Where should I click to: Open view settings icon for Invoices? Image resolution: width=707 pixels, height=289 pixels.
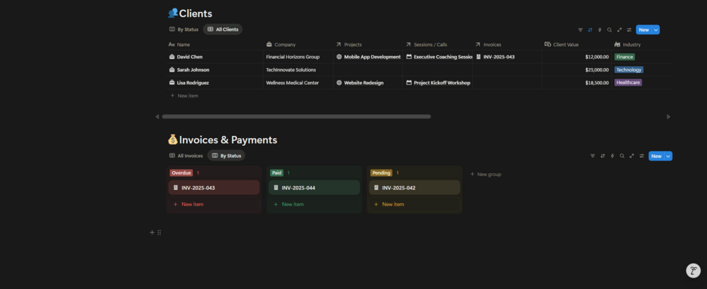pyautogui.click(x=642, y=156)
